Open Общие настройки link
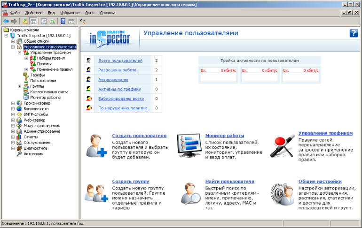The width and height of the screenshot is (362, 228). tap(320, 182)
